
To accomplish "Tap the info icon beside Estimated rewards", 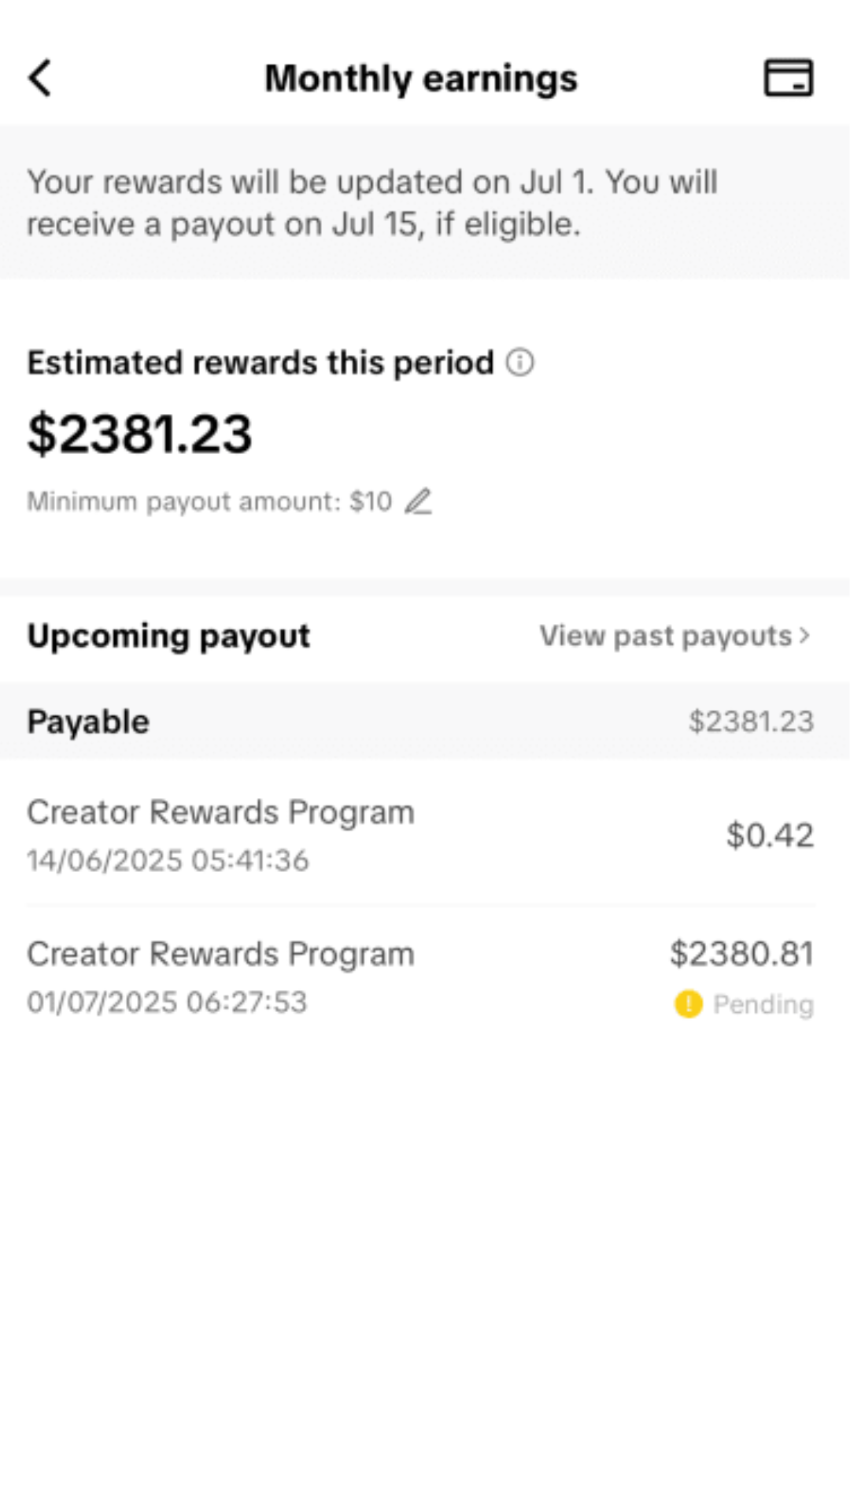I will coord(519,363).
